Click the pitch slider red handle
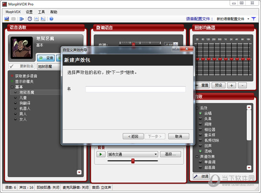 tap(134, 44)
